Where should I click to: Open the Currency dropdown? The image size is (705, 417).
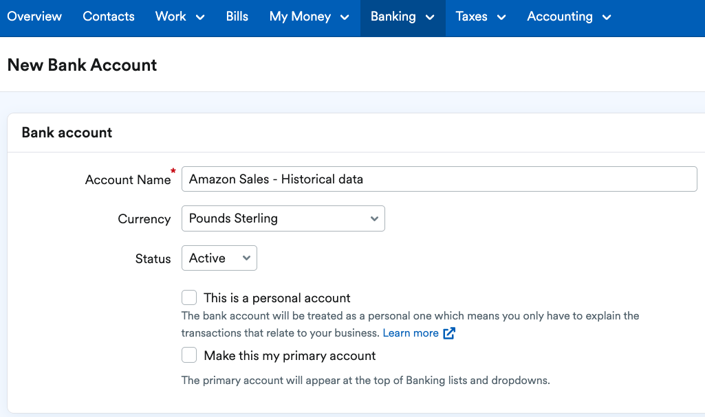[x=283, y=218]
